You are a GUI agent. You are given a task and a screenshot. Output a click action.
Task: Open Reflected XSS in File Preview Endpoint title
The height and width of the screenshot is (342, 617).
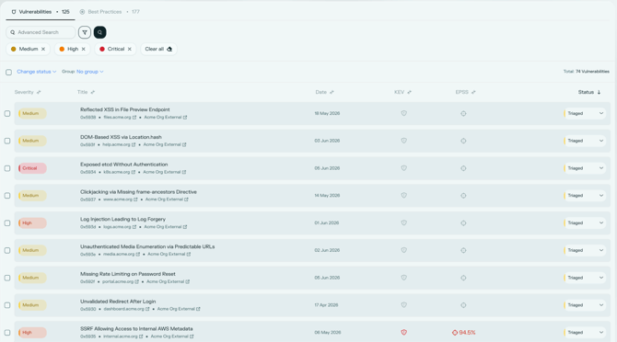tap(125, 109)
